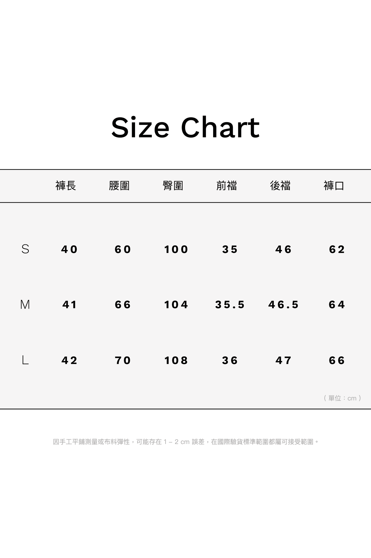Click the 腰圍 column header
The image size is (371, 558).
(119, 186)
